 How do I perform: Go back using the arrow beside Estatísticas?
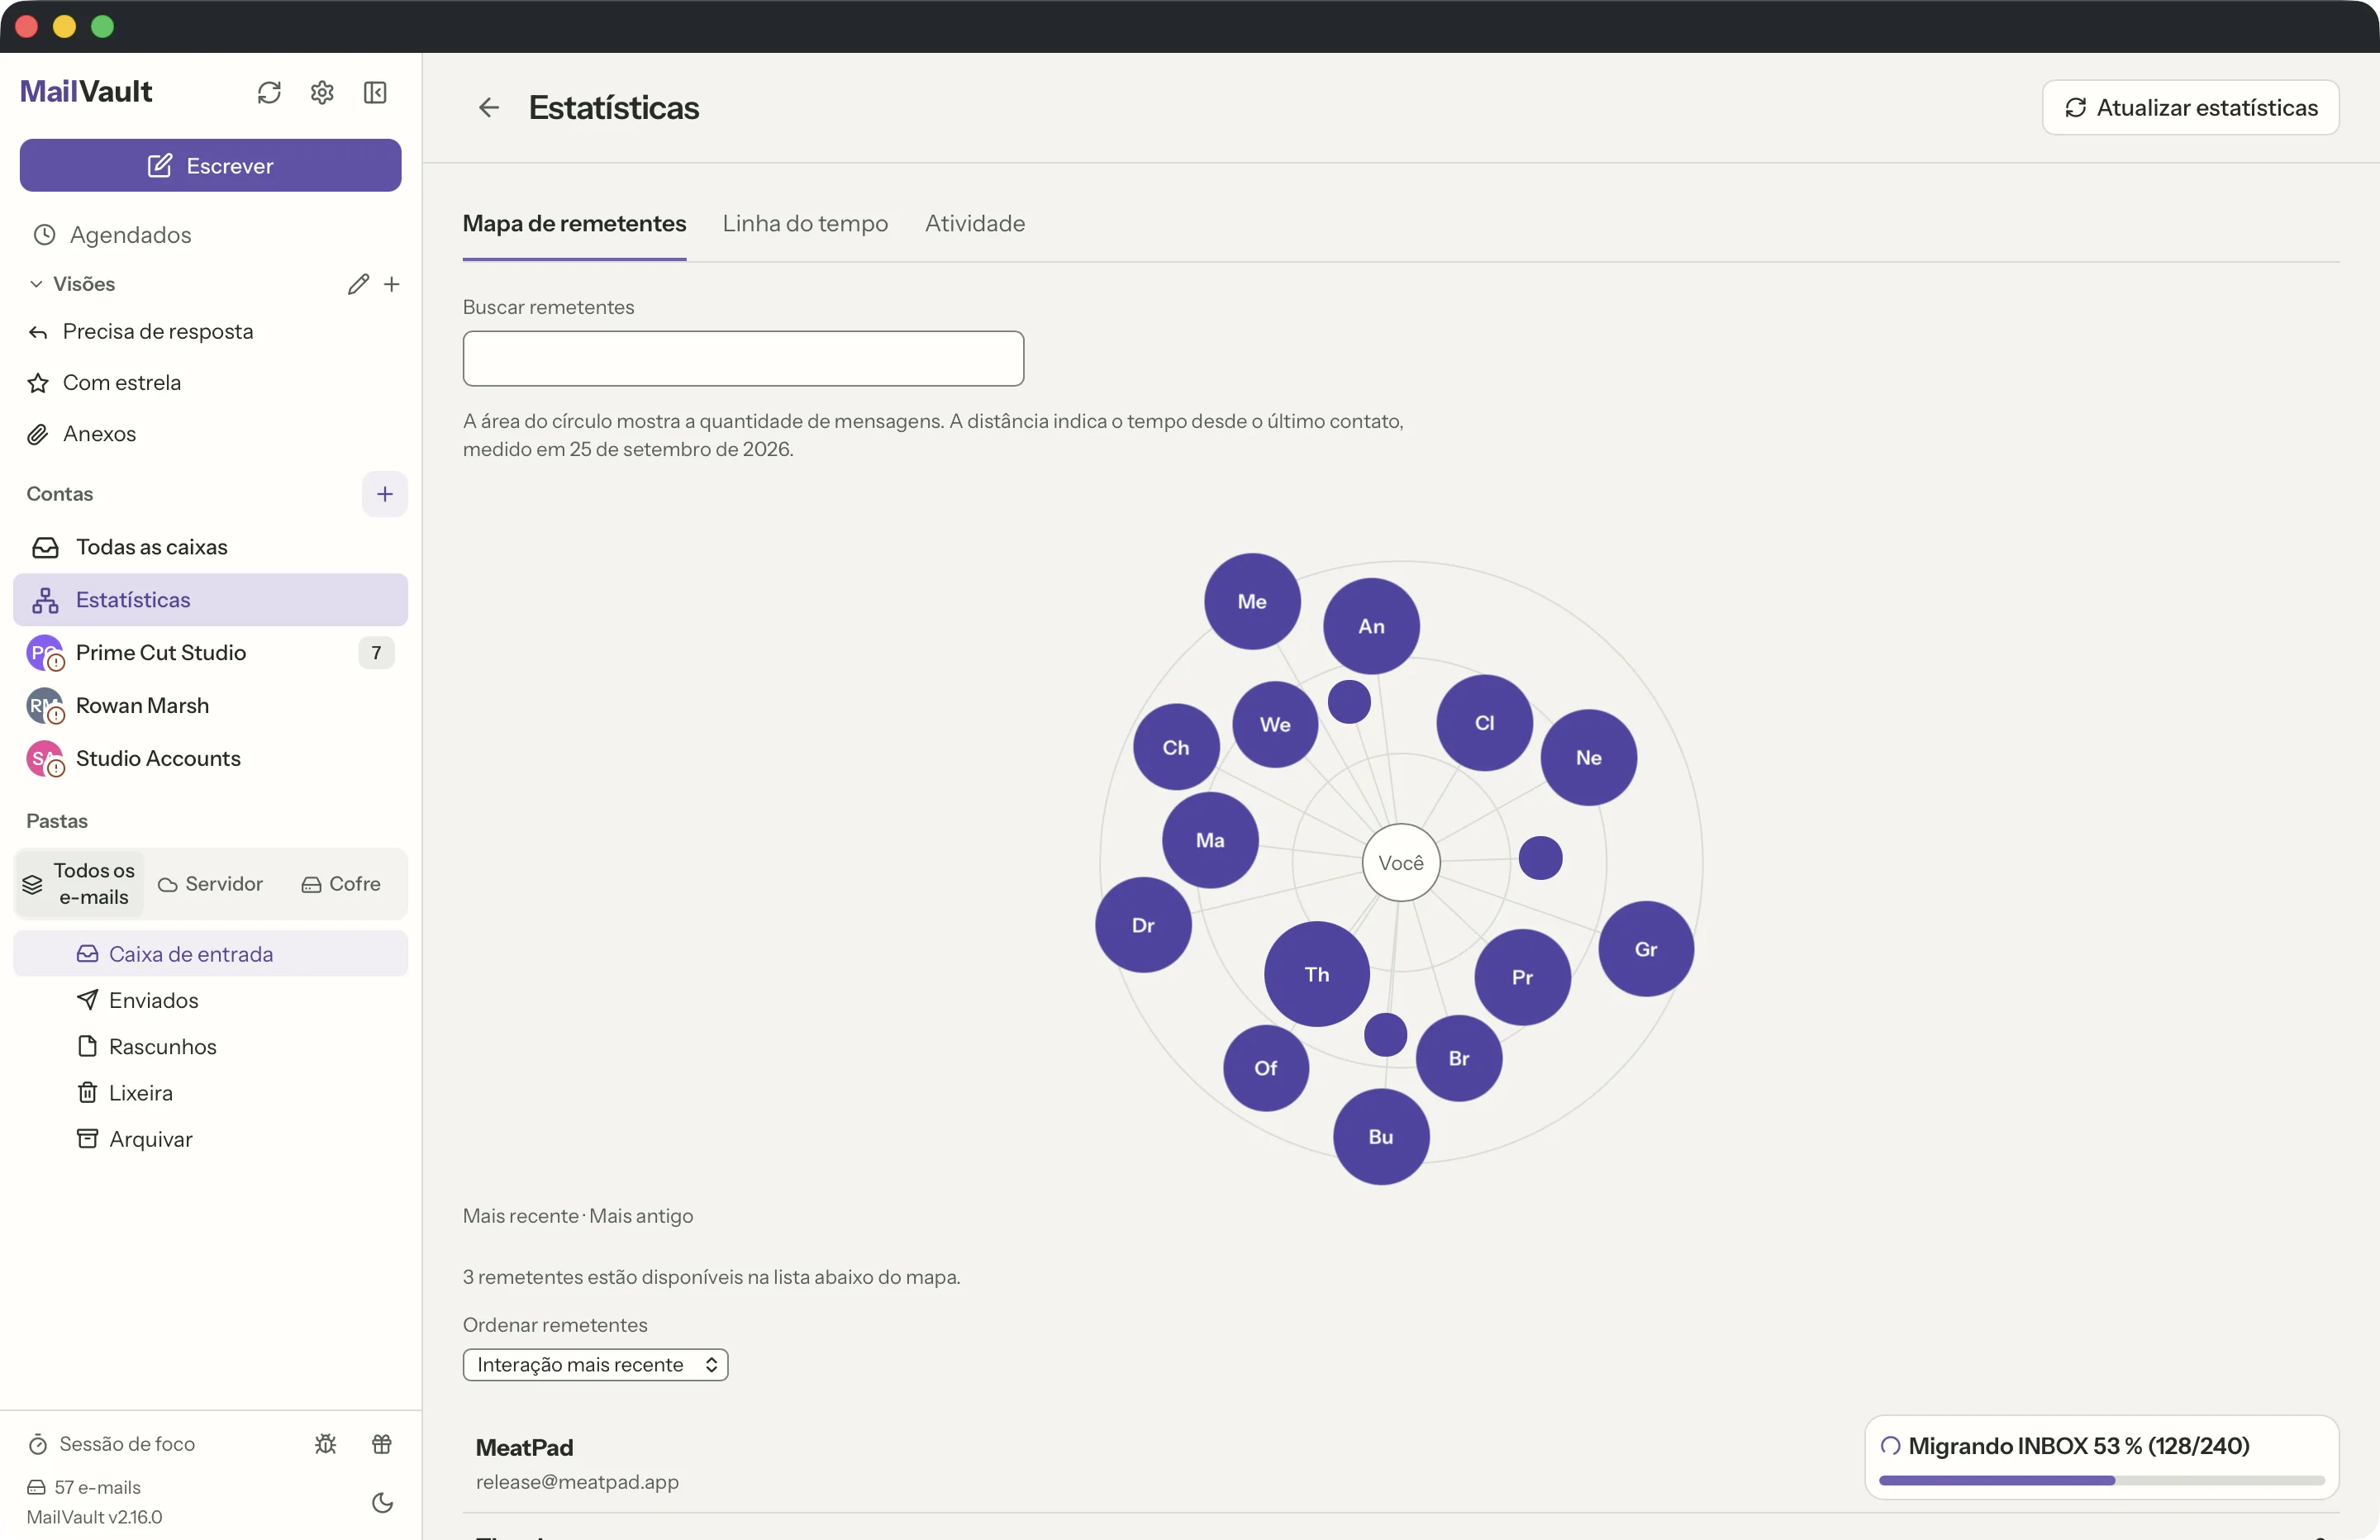coord(489,107)
